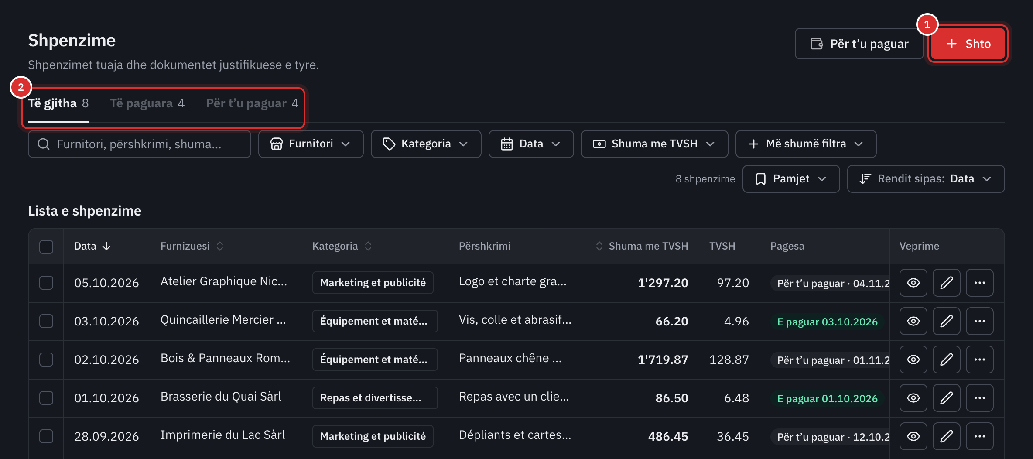The image size is (1033, 459).
Task: Click the Marketing et publicité tag for Imprimerie du Lac
Action: (x=373, y=436)
